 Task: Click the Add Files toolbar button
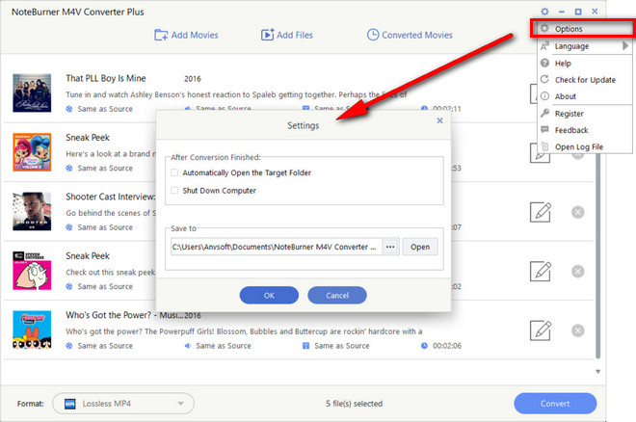(x=287, y=35)
